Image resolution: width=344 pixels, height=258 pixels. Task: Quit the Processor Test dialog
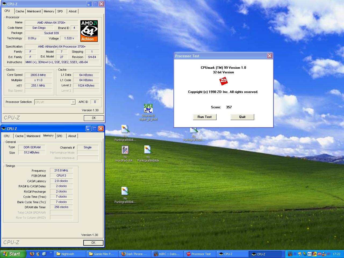tap(242, 117)
